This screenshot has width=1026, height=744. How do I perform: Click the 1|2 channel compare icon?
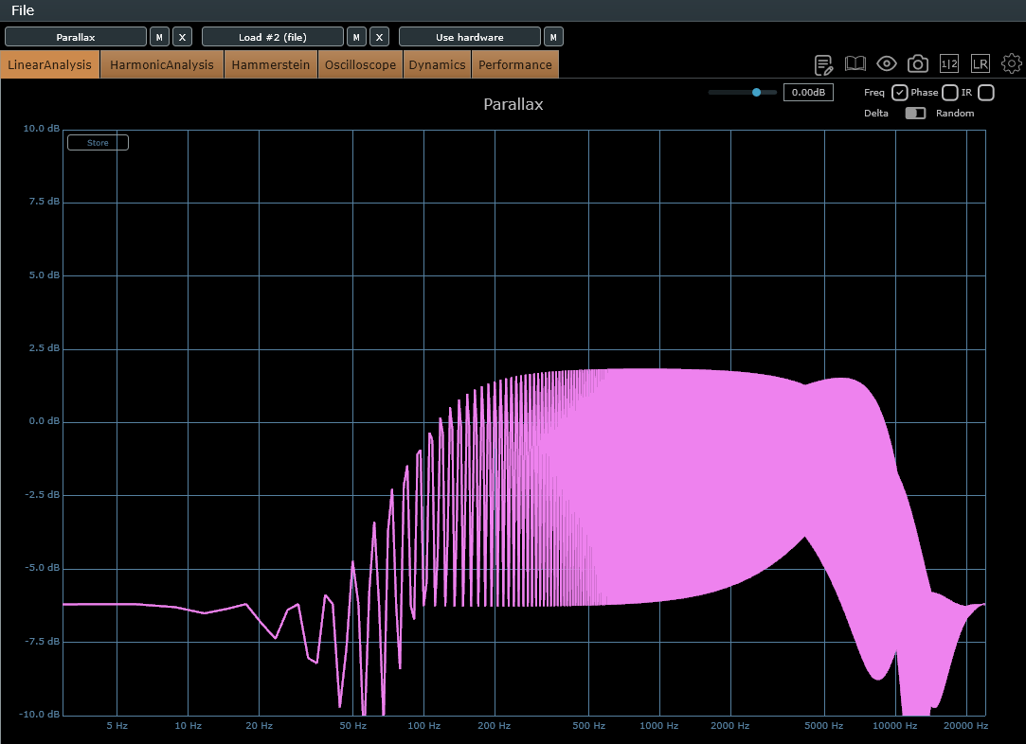click(x=948, y=63)
